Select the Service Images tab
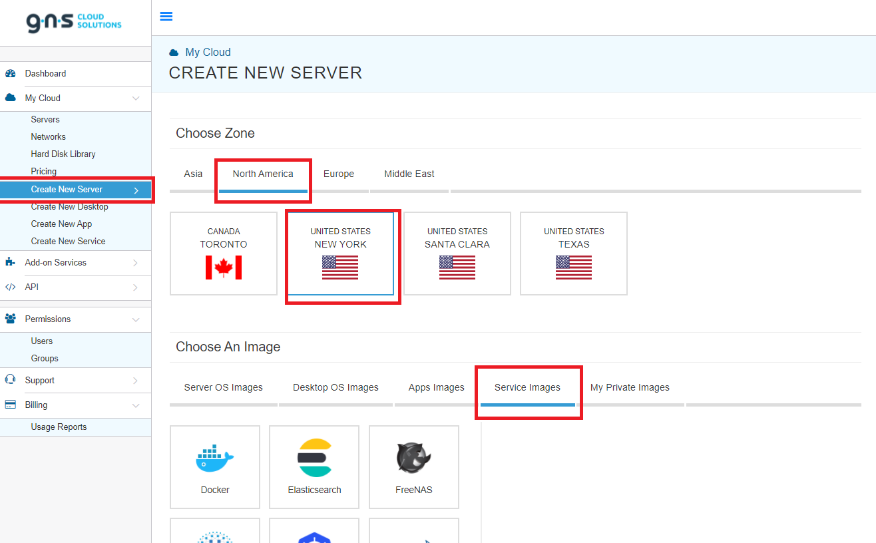The width and height of the screenshot is (876, 543). coord(527,387)
